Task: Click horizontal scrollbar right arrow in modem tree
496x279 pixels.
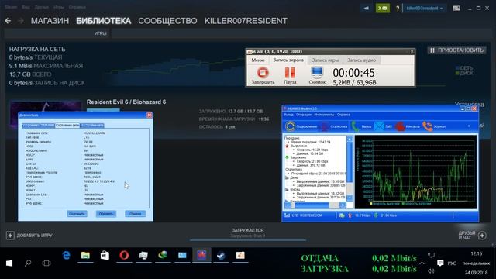Action: pos(343,205)
